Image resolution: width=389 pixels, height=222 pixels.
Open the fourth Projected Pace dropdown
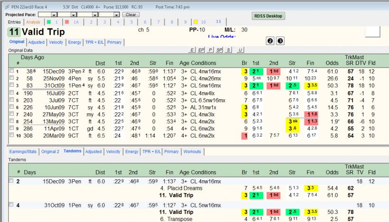117,15
